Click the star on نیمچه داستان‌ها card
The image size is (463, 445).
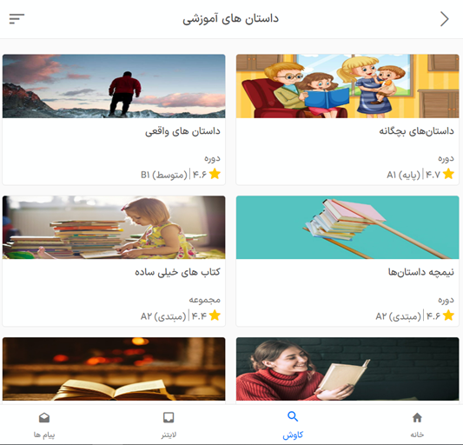(448, 315)
